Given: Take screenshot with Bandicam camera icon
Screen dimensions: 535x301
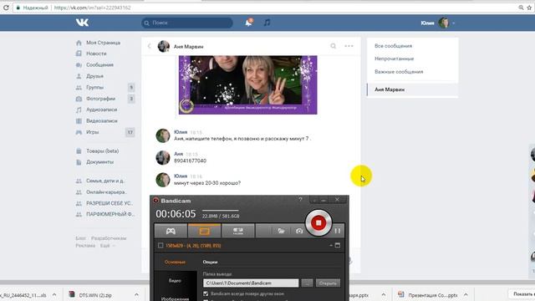Looking at the screenshot, I should [299, 231].
